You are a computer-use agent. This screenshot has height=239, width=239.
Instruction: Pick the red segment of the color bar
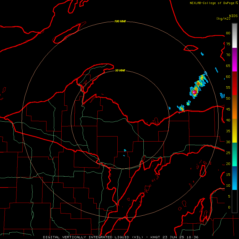pyautogui.click(x=234, y=83)
